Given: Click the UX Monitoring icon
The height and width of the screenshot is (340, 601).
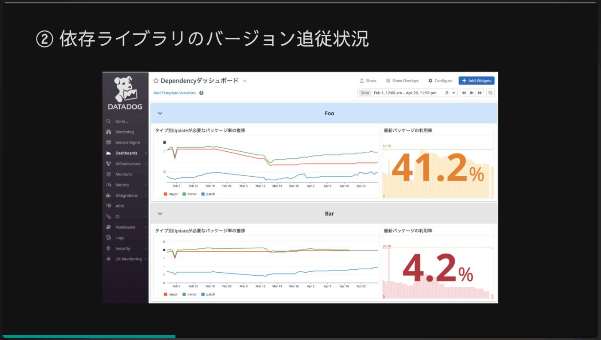Looking at the screenshot, I should coord(109,259).
